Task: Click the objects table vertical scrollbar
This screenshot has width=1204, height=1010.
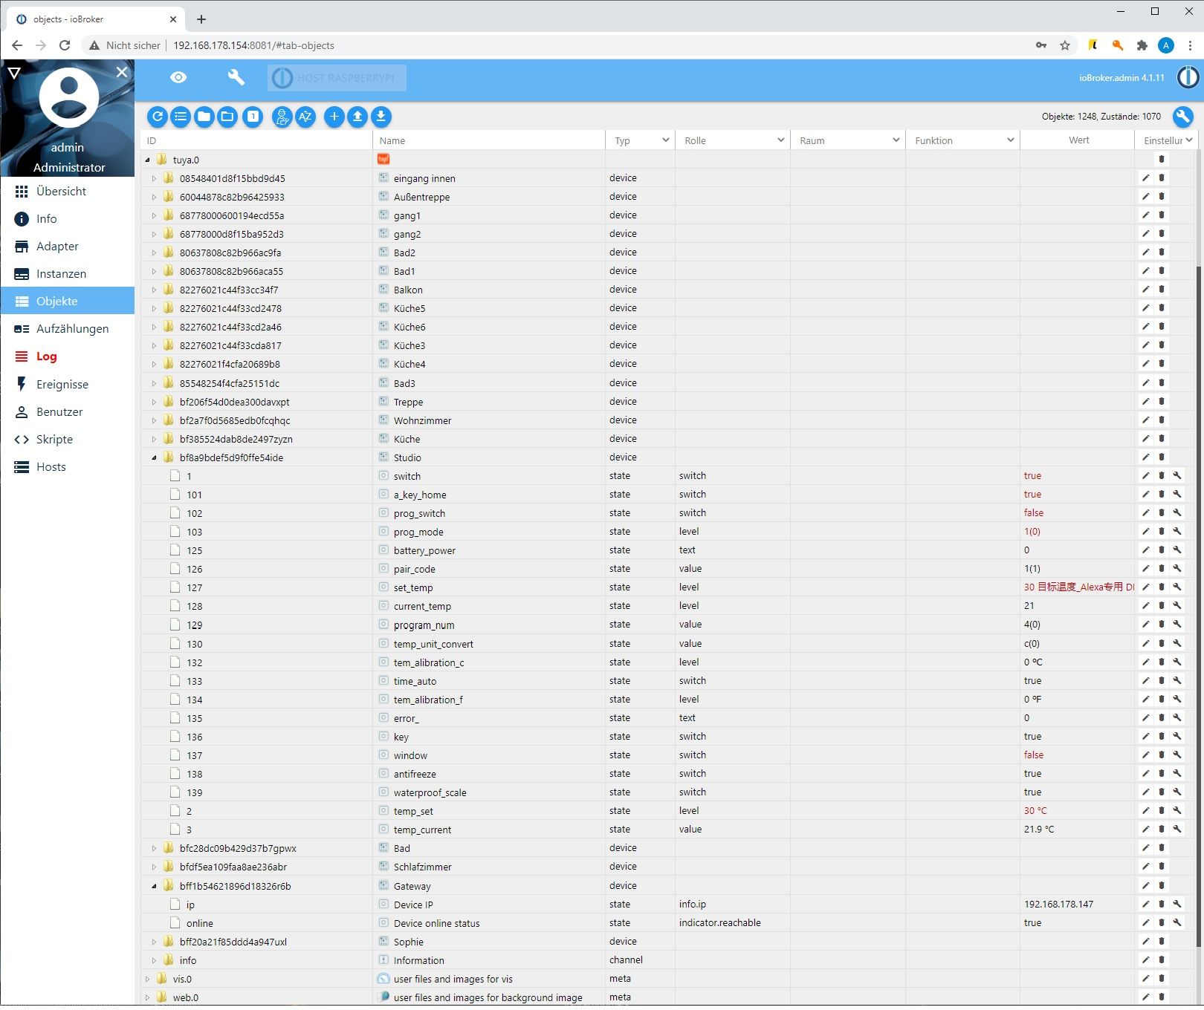Action: (x=1200, y=605)
